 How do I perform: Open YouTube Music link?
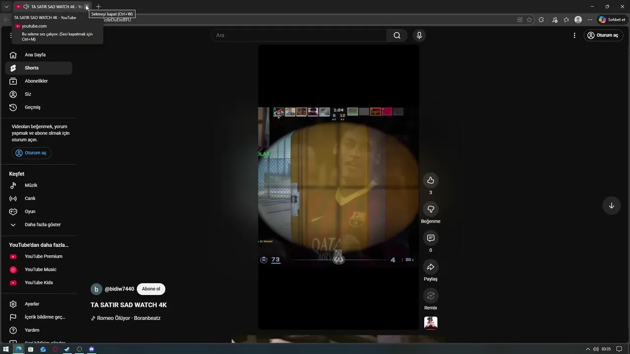39,269
